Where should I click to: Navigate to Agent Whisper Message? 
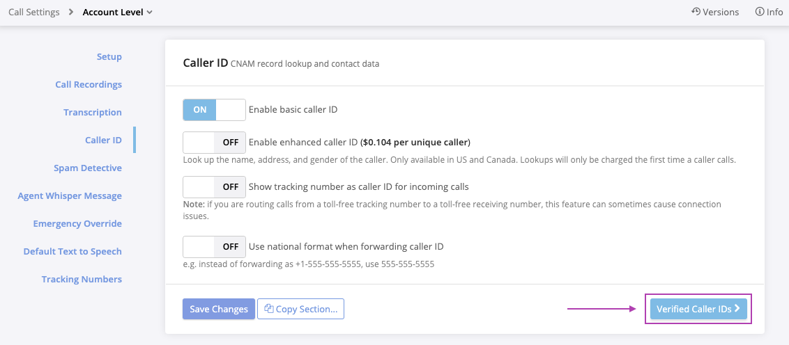click(x=70, y=196)
